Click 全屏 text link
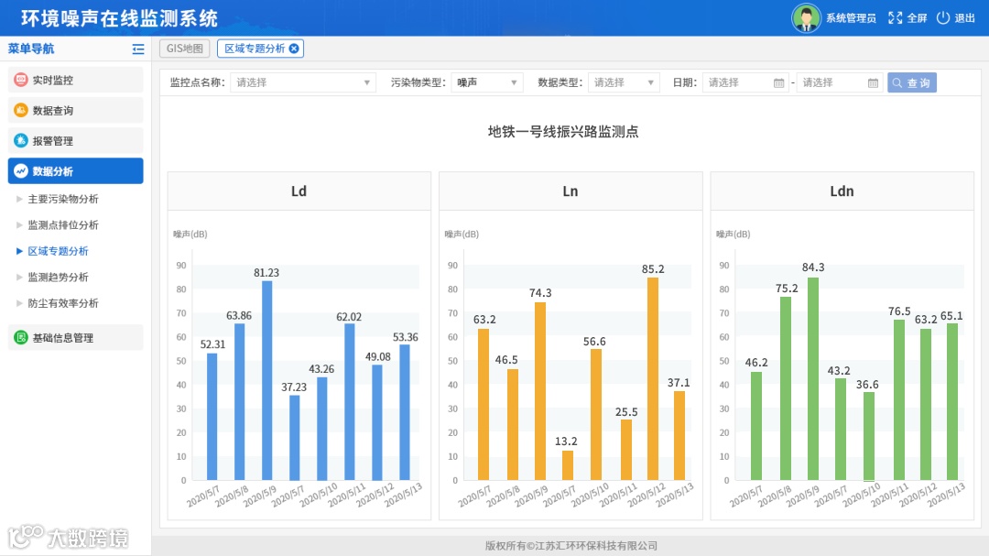The width and height of the screenshot is (989, 556). click(917, 17)
